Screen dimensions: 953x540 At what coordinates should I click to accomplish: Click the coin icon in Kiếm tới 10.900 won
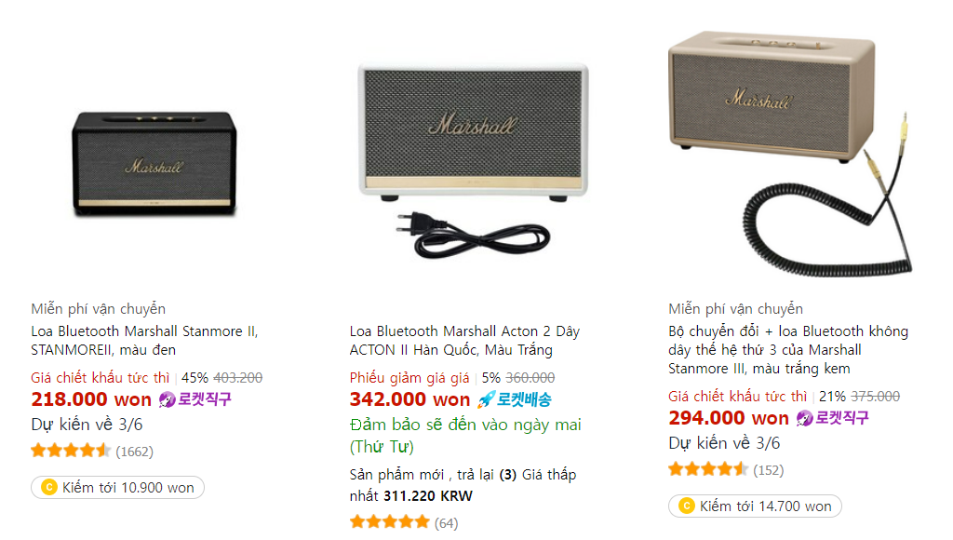49,488
